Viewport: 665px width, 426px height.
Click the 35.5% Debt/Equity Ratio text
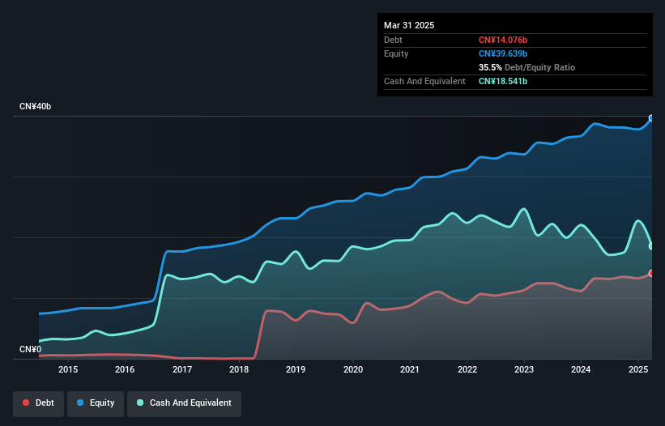tap(526, 67)
